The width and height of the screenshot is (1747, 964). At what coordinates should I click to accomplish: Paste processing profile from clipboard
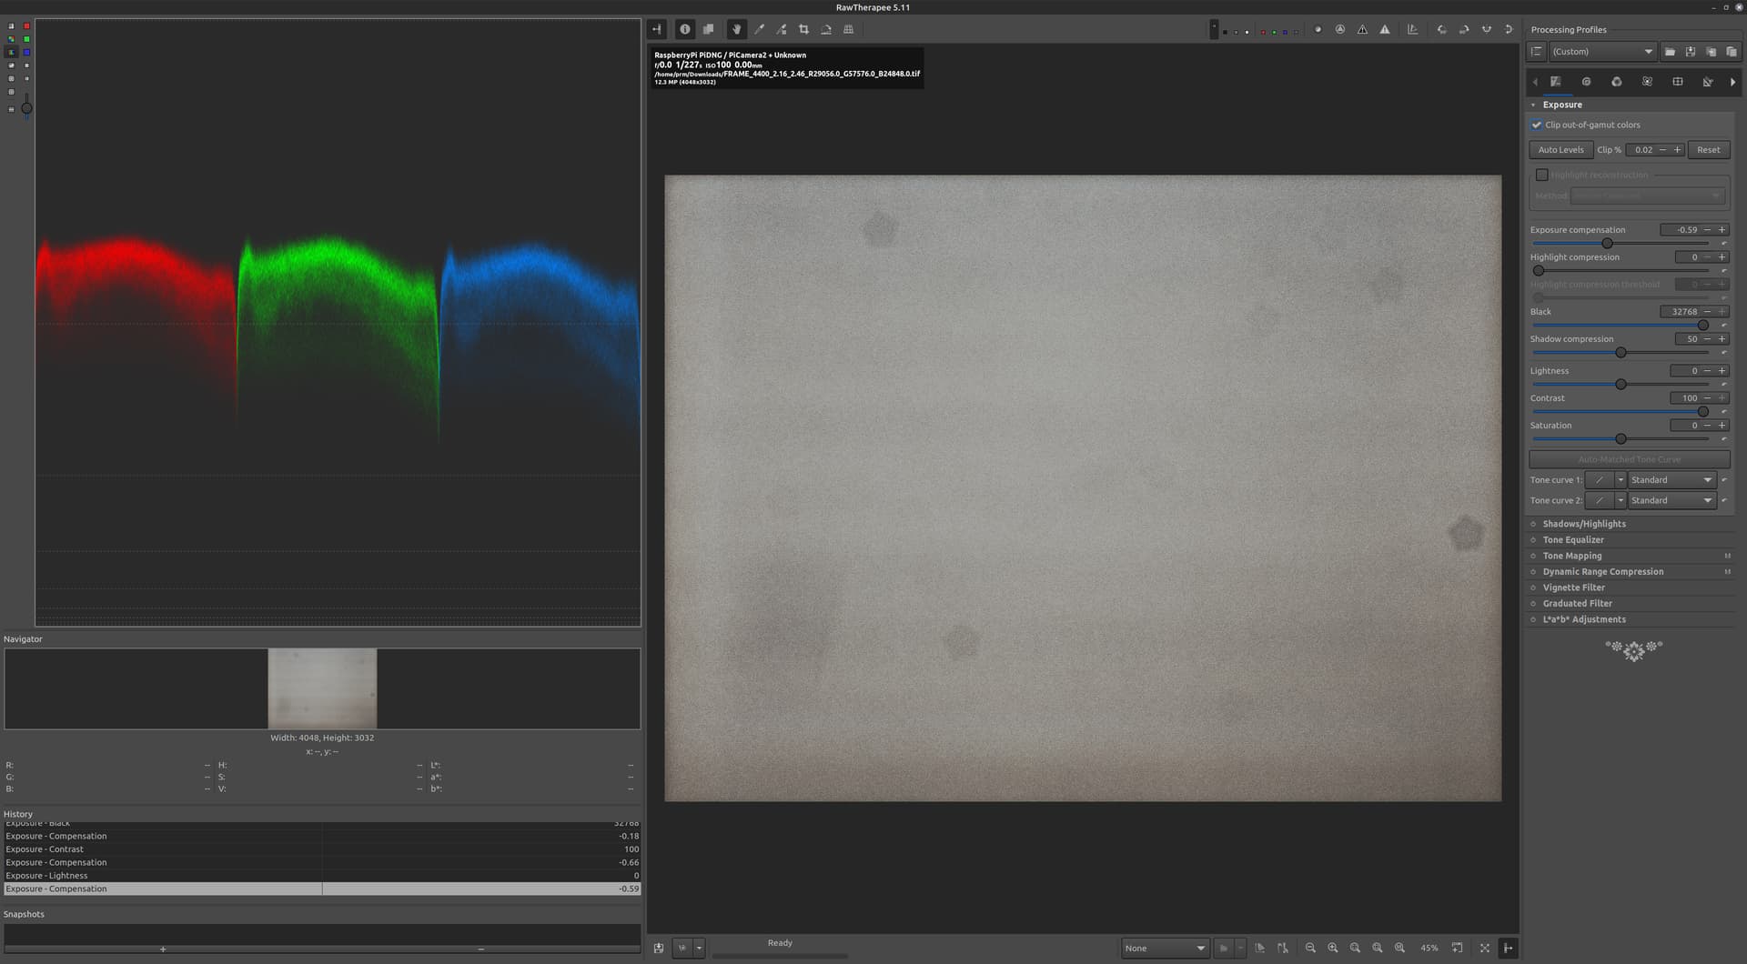1732,52
